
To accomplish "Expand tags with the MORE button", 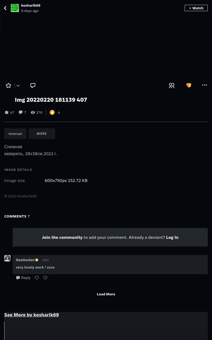I will pos(42,134).
